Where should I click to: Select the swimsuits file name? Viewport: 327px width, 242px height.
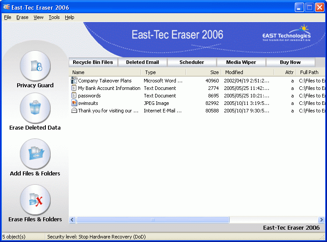[x=88, y=103]
